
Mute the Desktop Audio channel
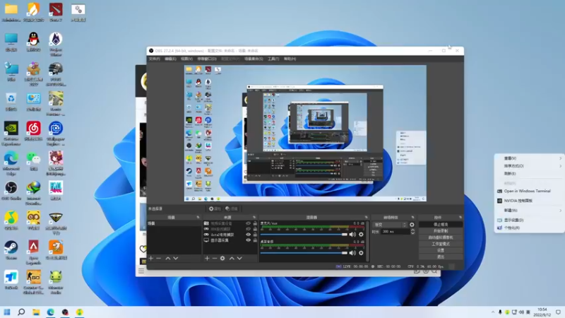352,253
